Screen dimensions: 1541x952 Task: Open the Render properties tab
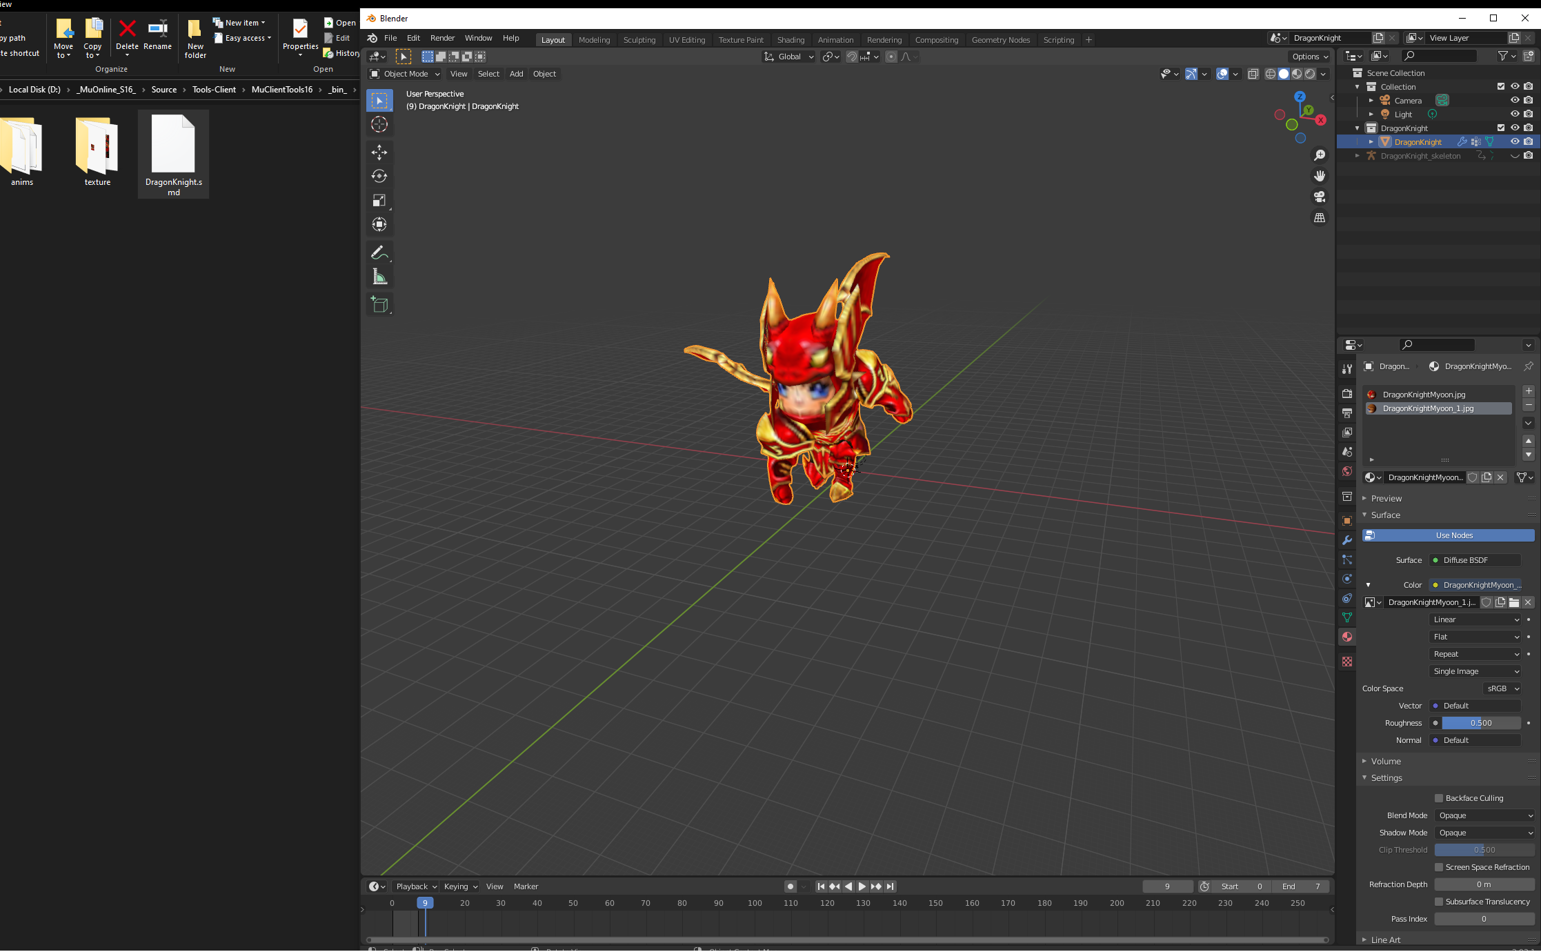(1347, 393)
